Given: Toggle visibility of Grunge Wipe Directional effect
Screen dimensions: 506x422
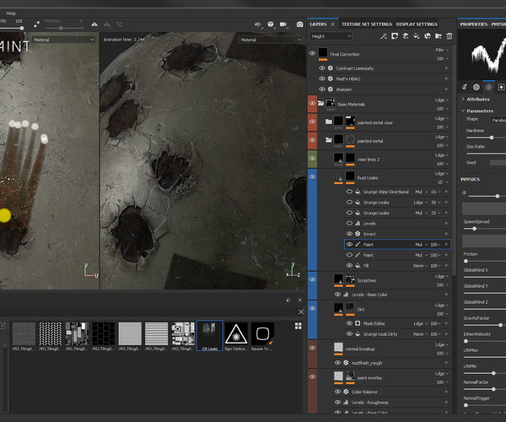Looking at the screenshot, I should point(349,192).
